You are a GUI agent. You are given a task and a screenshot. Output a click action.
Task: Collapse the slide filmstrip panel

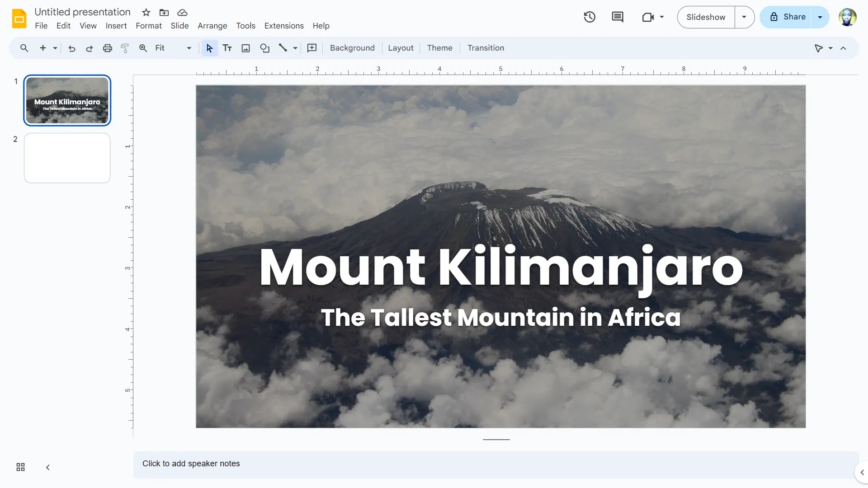point(47,467)
